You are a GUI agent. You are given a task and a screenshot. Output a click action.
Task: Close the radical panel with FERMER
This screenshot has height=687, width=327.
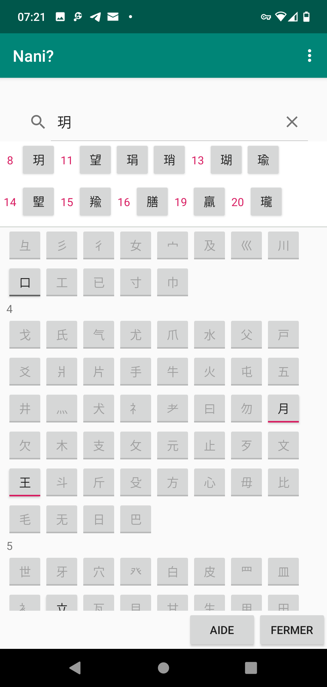pos(292,630)
